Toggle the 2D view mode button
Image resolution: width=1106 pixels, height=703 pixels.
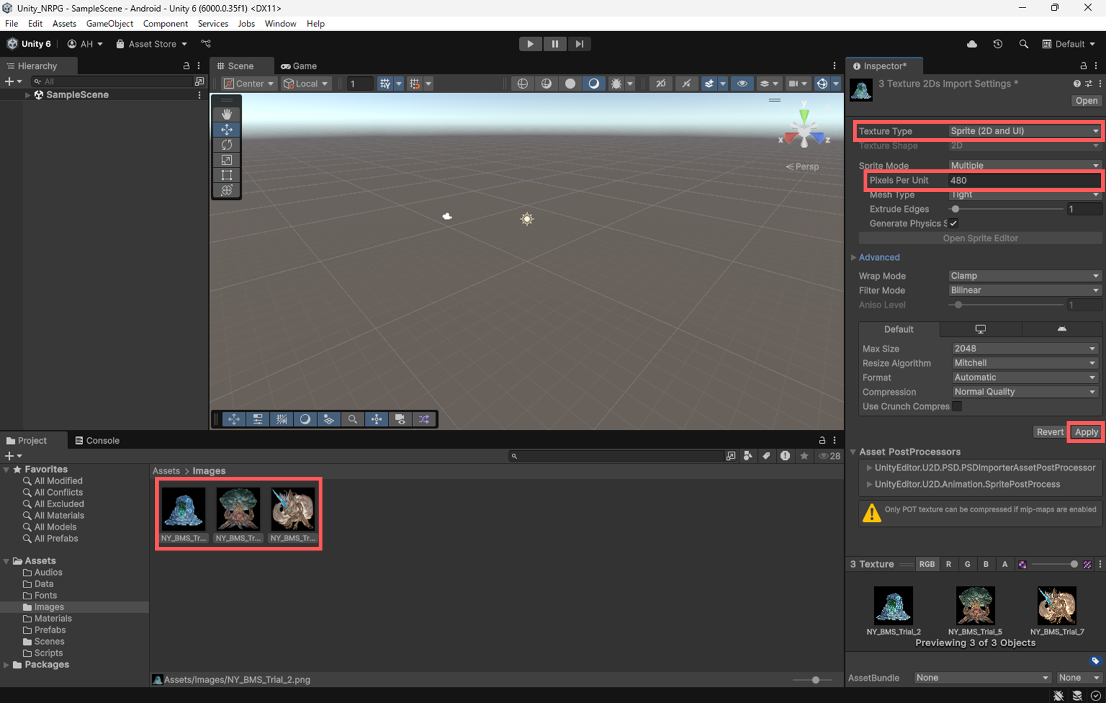(660, 84)
